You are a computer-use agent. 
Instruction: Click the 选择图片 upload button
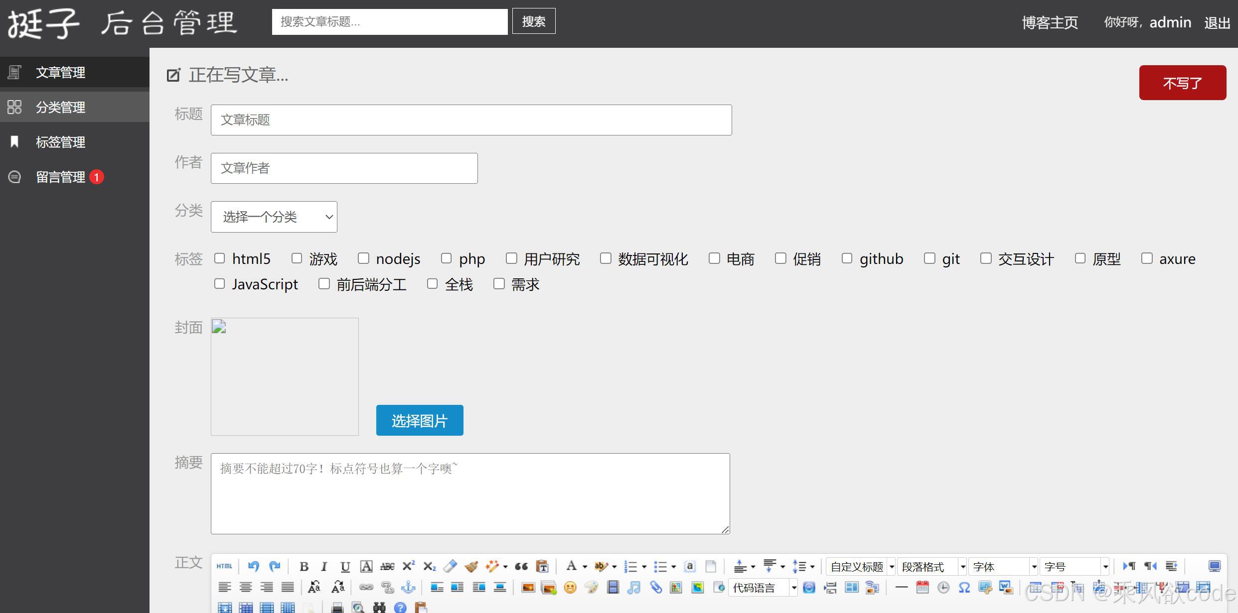tap(419, 420)
